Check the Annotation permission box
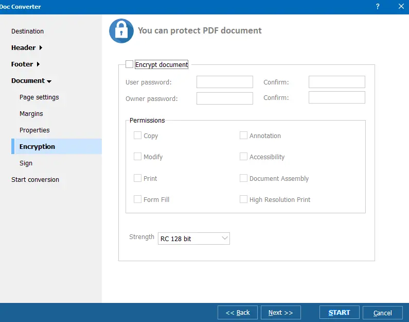 coord(244,135)
